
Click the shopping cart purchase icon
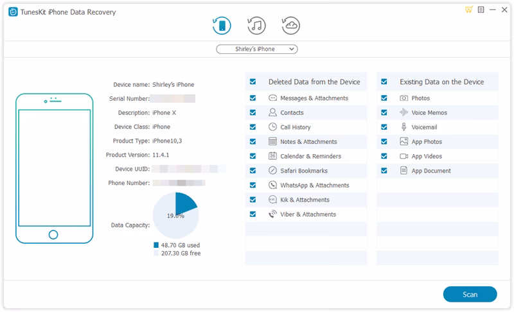pyautogui.click(x=468, y=11)
